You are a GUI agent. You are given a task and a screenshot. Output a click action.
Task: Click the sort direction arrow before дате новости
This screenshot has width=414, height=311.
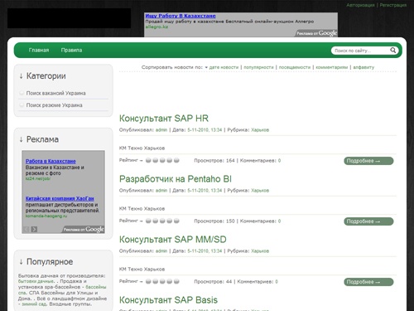click(x=206, y=67)
